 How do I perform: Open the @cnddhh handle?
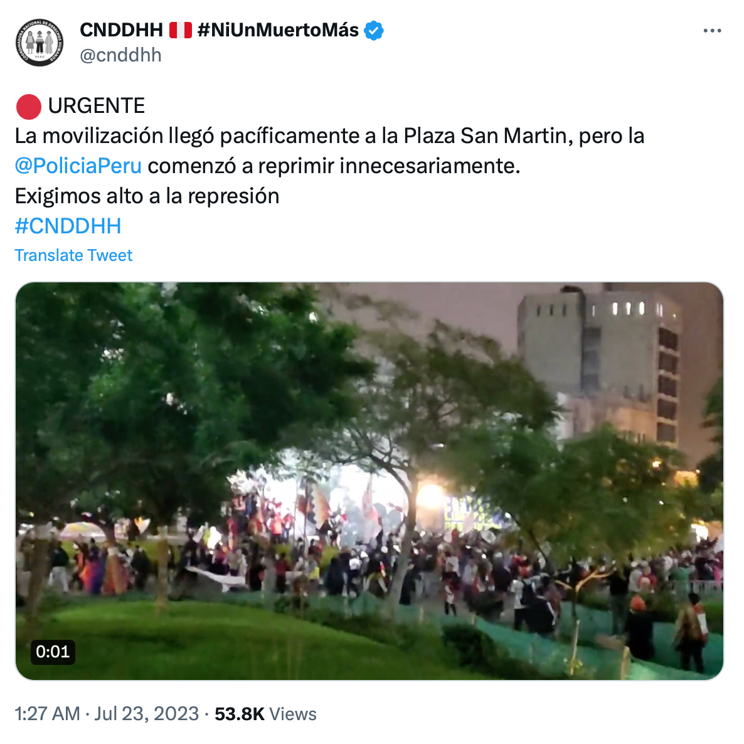click(120, 55)
